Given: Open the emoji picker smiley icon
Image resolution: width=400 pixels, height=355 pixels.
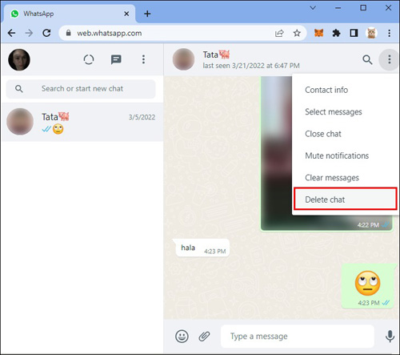Looking at the screenshot, I should [182, 336].
